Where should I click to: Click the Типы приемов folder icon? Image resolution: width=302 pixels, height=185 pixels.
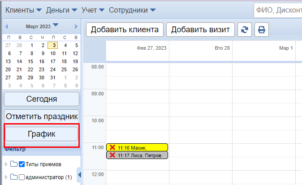click(14, 164)
